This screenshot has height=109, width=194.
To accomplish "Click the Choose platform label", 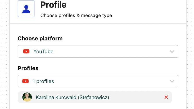I will pos(40,39).
